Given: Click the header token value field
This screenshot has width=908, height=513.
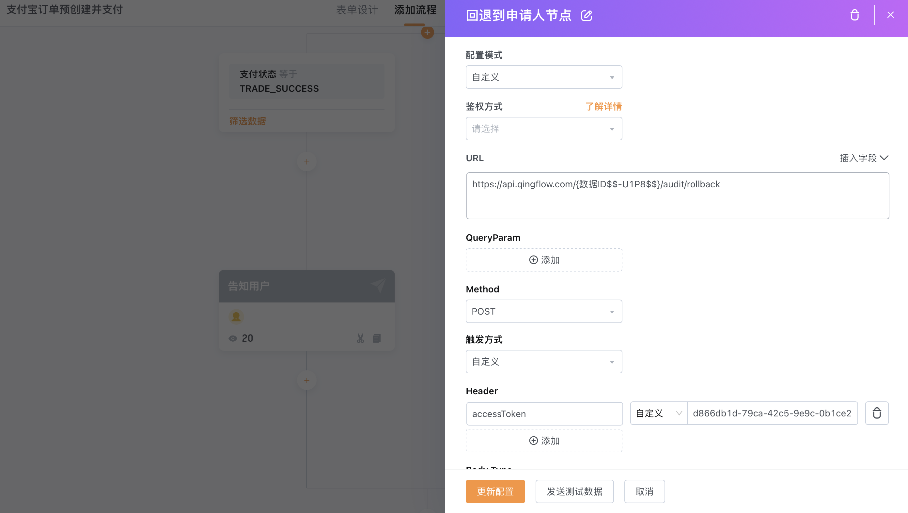Looking at the screenshot, I should tap(772, 413).
